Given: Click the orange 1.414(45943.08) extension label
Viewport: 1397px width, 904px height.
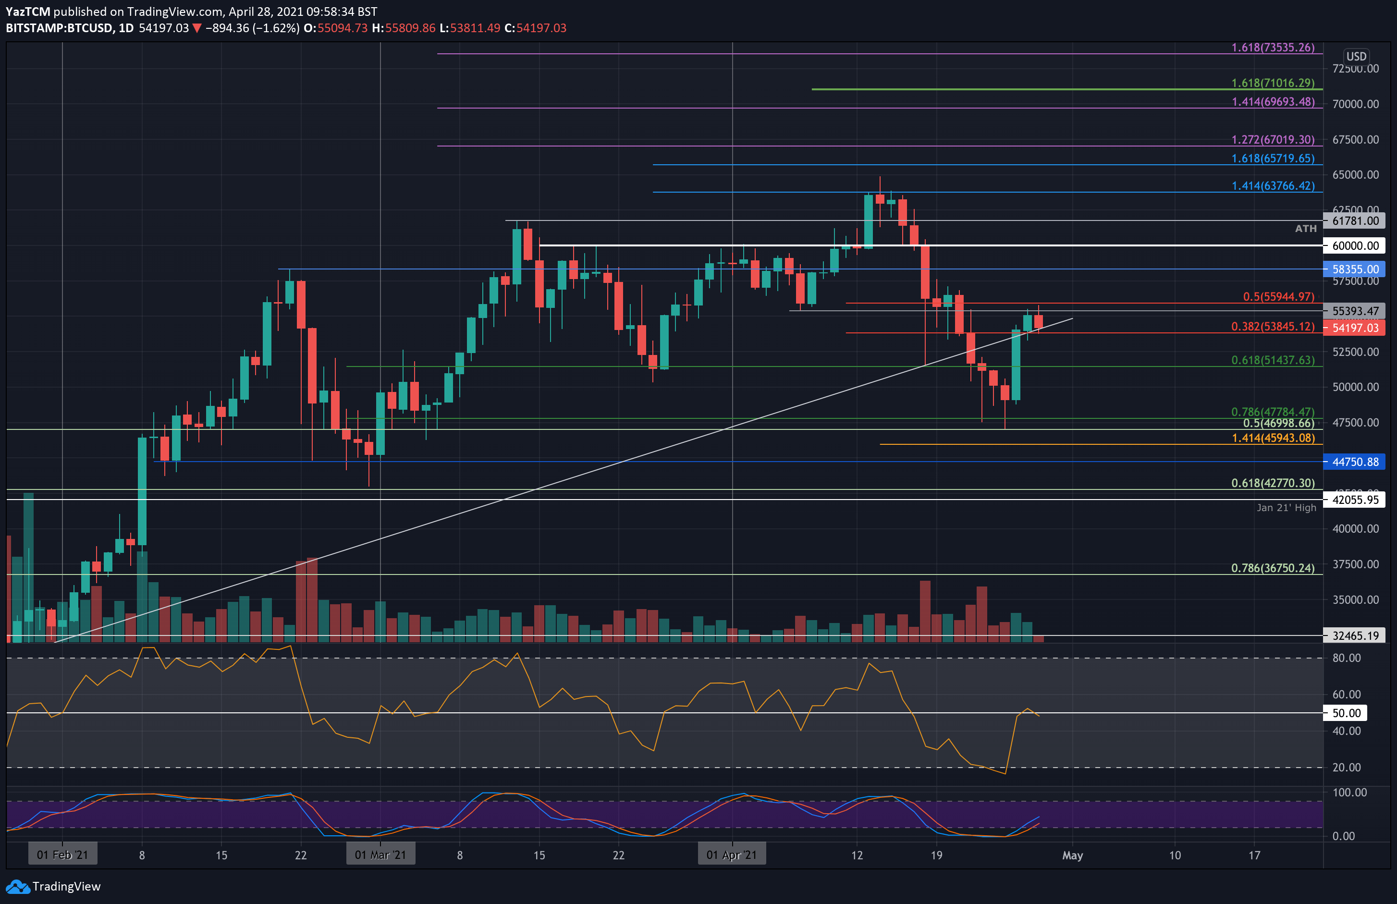Looking at the screenshot, I should pyautogui.click(x=1273, y=439).
